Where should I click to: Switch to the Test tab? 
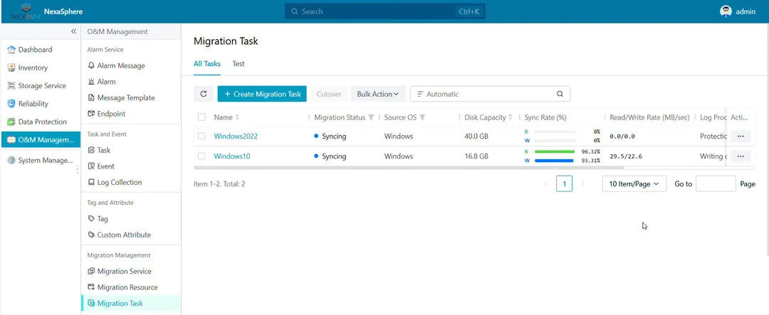point(239,64)
